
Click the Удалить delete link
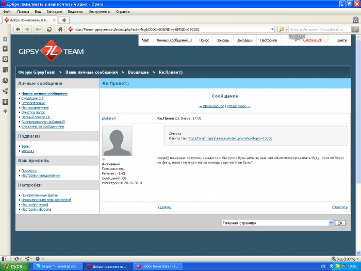164,207
